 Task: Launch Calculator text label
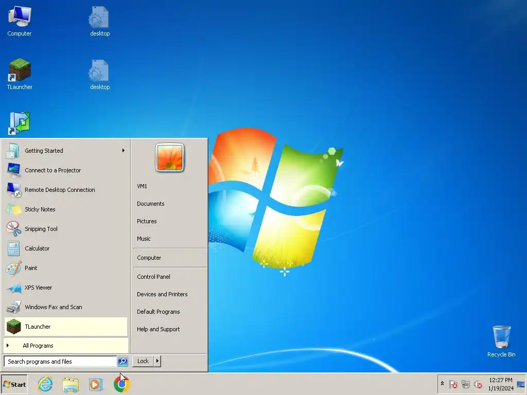[x=37, y=248]
